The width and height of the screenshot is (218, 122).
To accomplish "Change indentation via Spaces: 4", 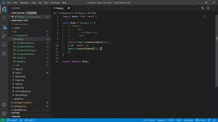I will pyautogui.click(x=161, y=120).
